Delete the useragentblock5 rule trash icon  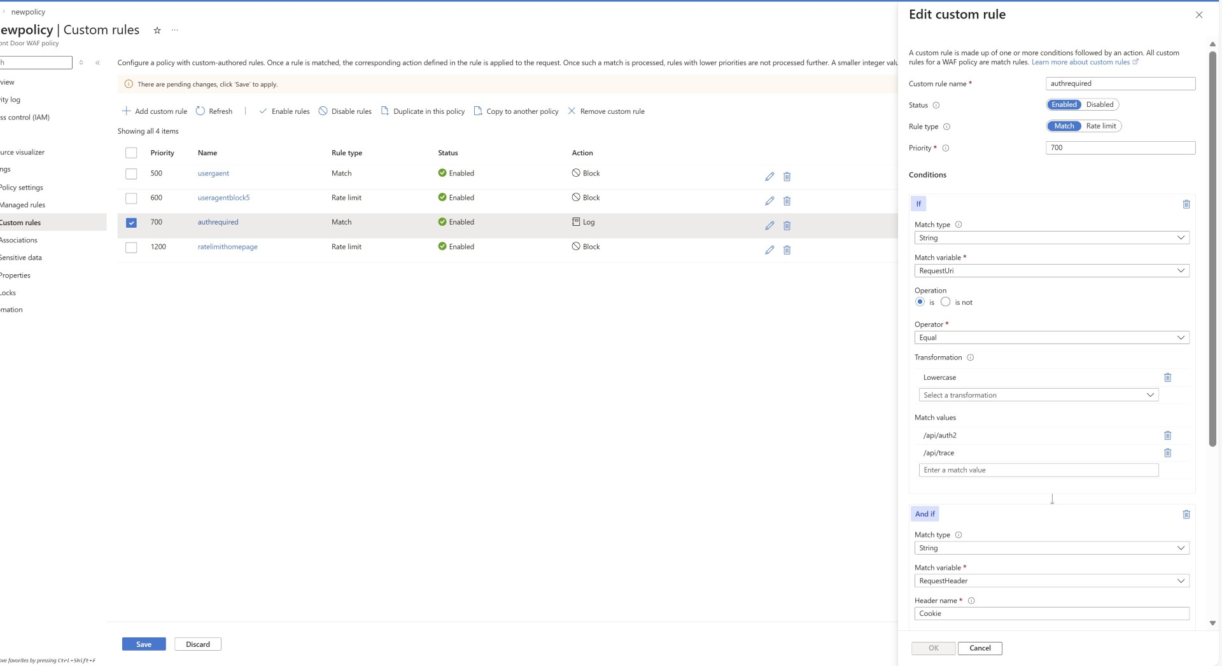pyautogui.click(x=787, y=201)
